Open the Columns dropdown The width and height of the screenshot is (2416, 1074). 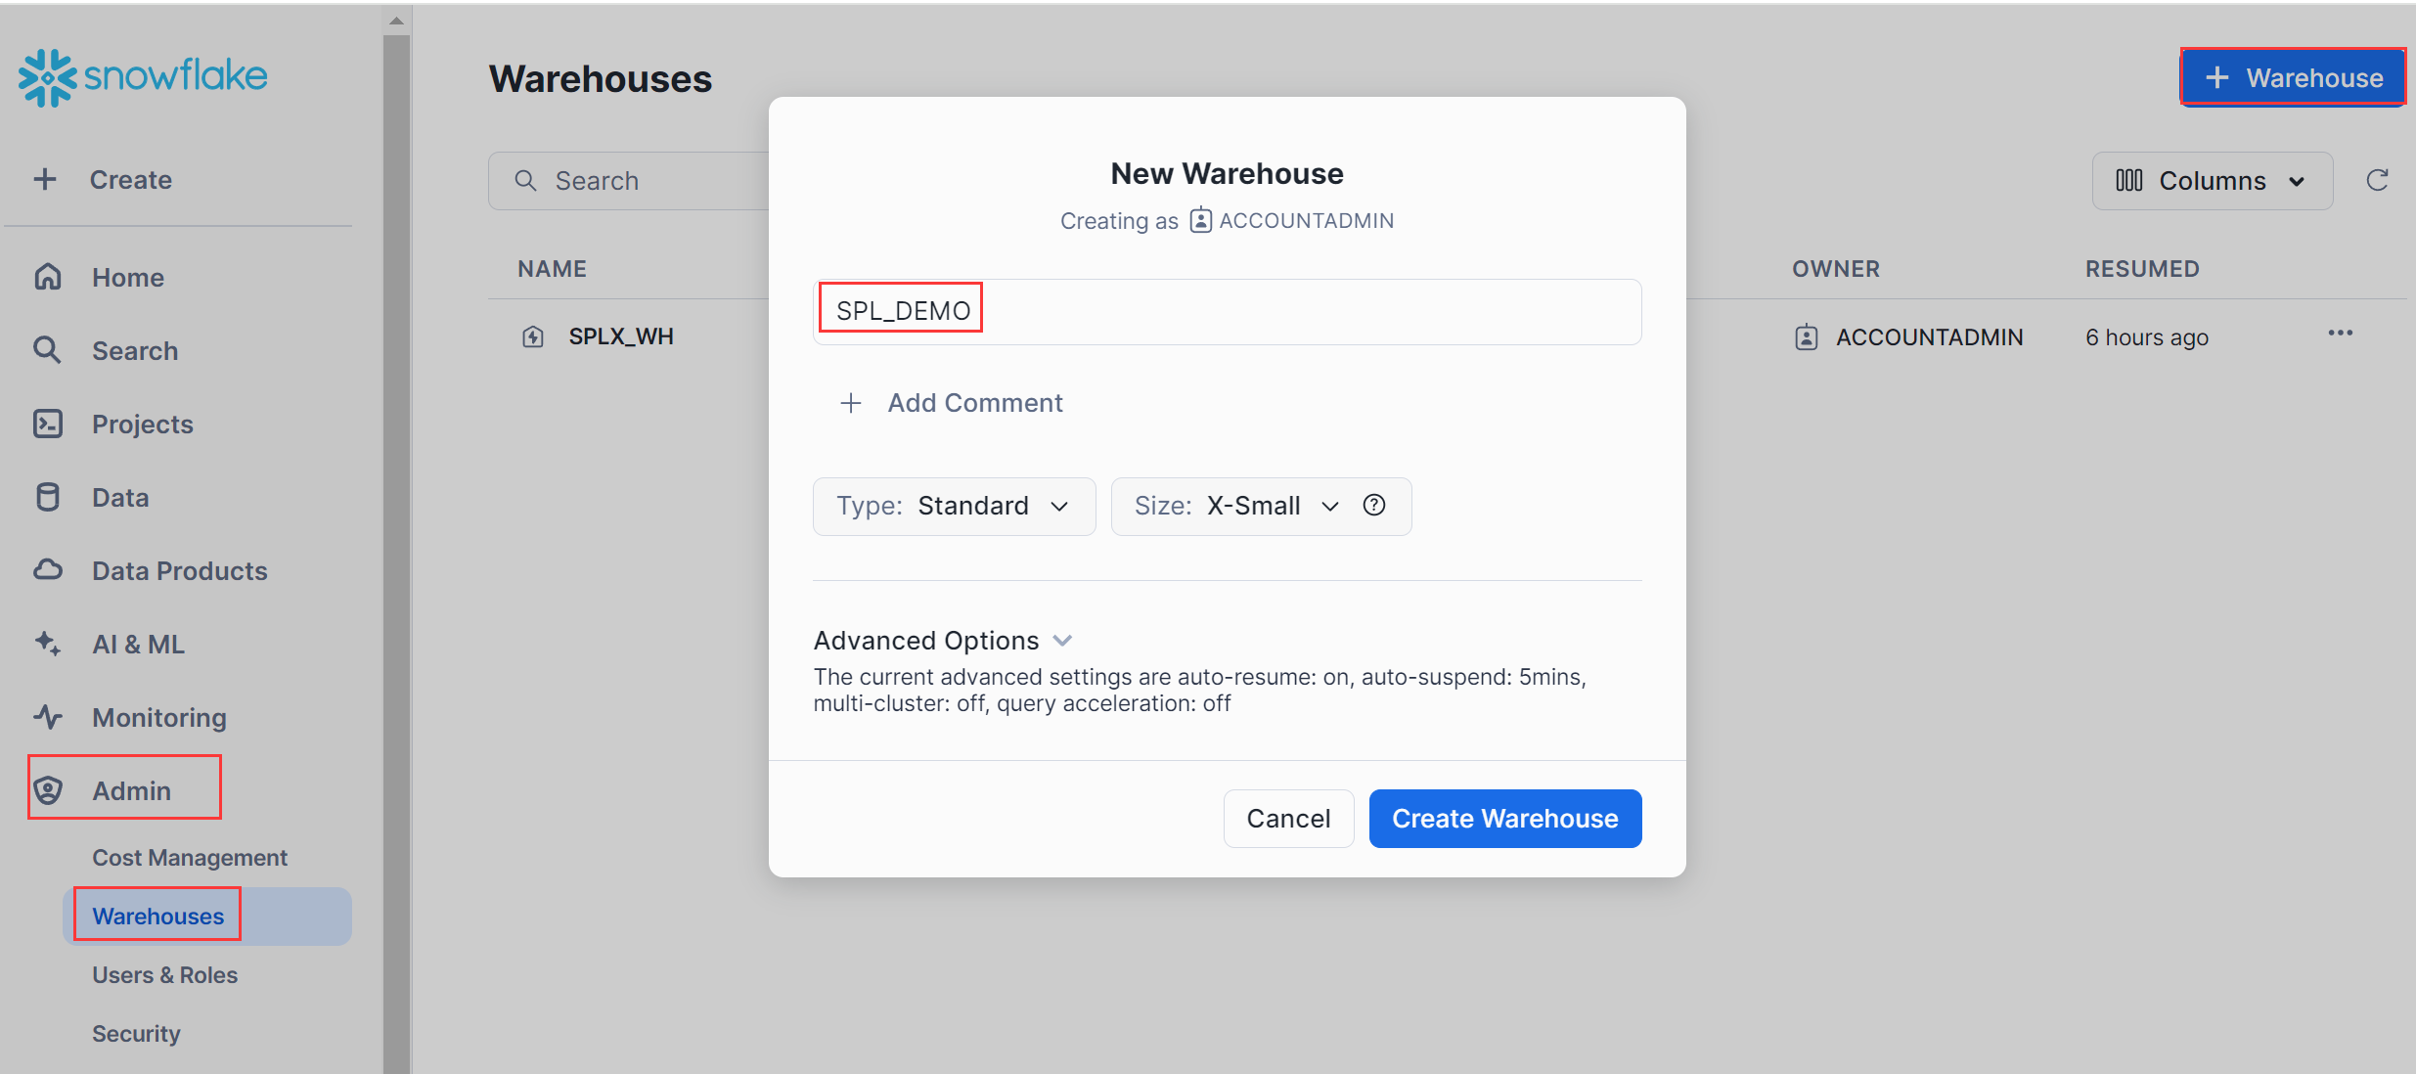2212,181
